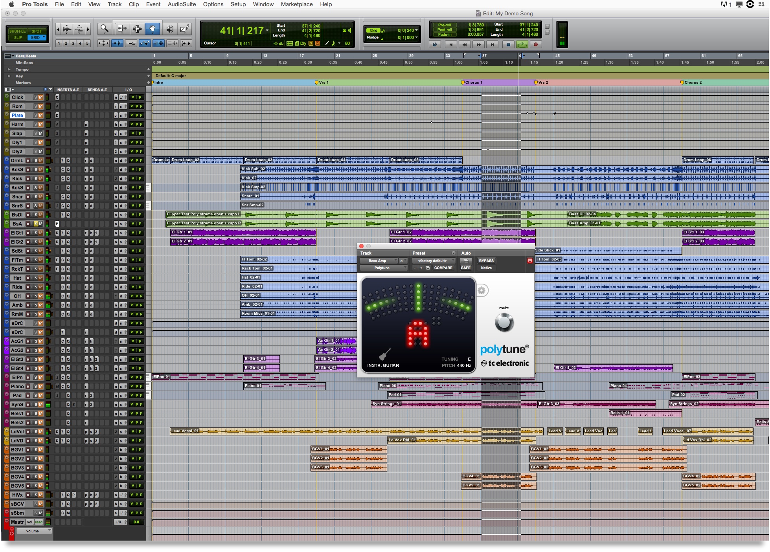
Task: Expand the Tempo ruler
Action: point(9,70)
